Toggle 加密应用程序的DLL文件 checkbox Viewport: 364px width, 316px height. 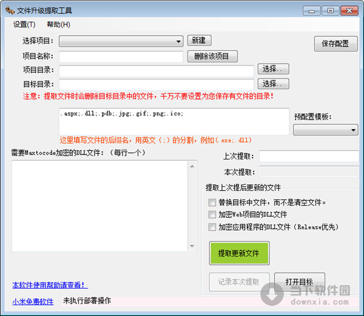(212, 227)
